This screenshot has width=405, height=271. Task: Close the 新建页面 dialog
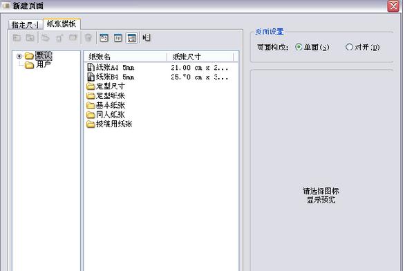coord(393,6)
